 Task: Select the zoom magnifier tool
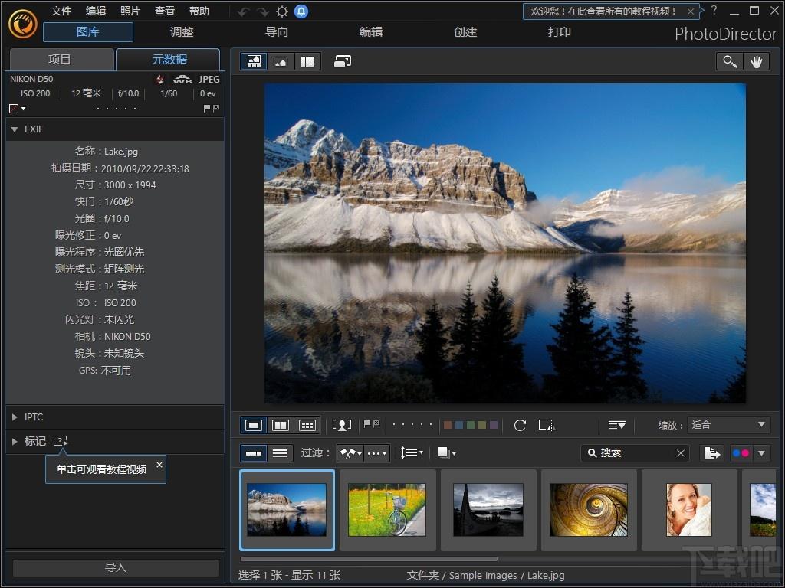(730, 61)
